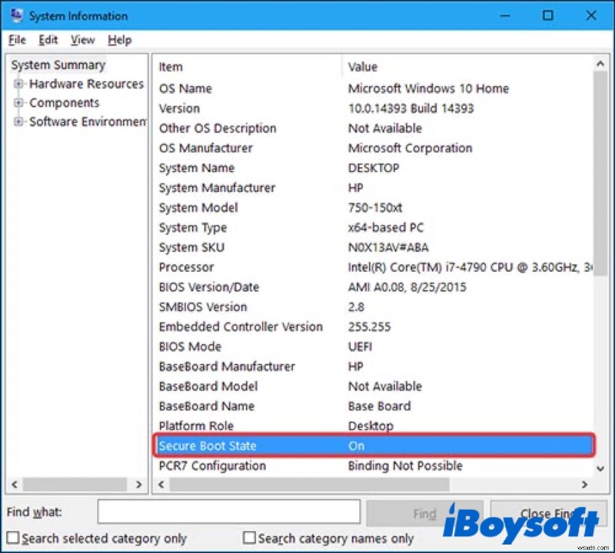Click the value 10.0.14393 Build 14393

[411, 108]
